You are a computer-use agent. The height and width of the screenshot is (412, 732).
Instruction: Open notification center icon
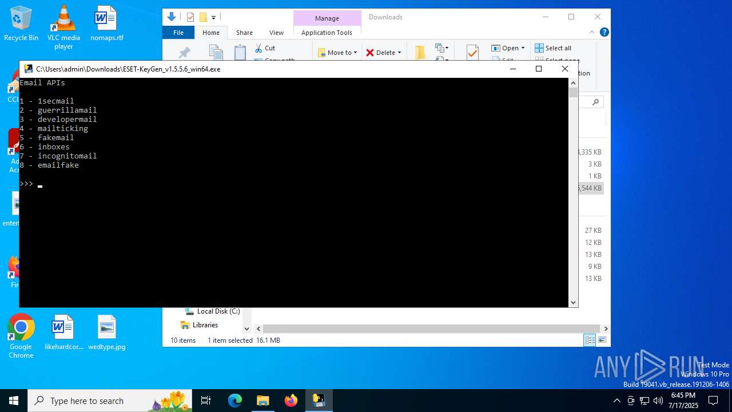pyautogui.click(x=713, y=401)
